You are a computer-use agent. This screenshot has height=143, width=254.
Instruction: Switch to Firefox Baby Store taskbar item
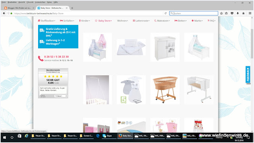(x=125, y=136)
